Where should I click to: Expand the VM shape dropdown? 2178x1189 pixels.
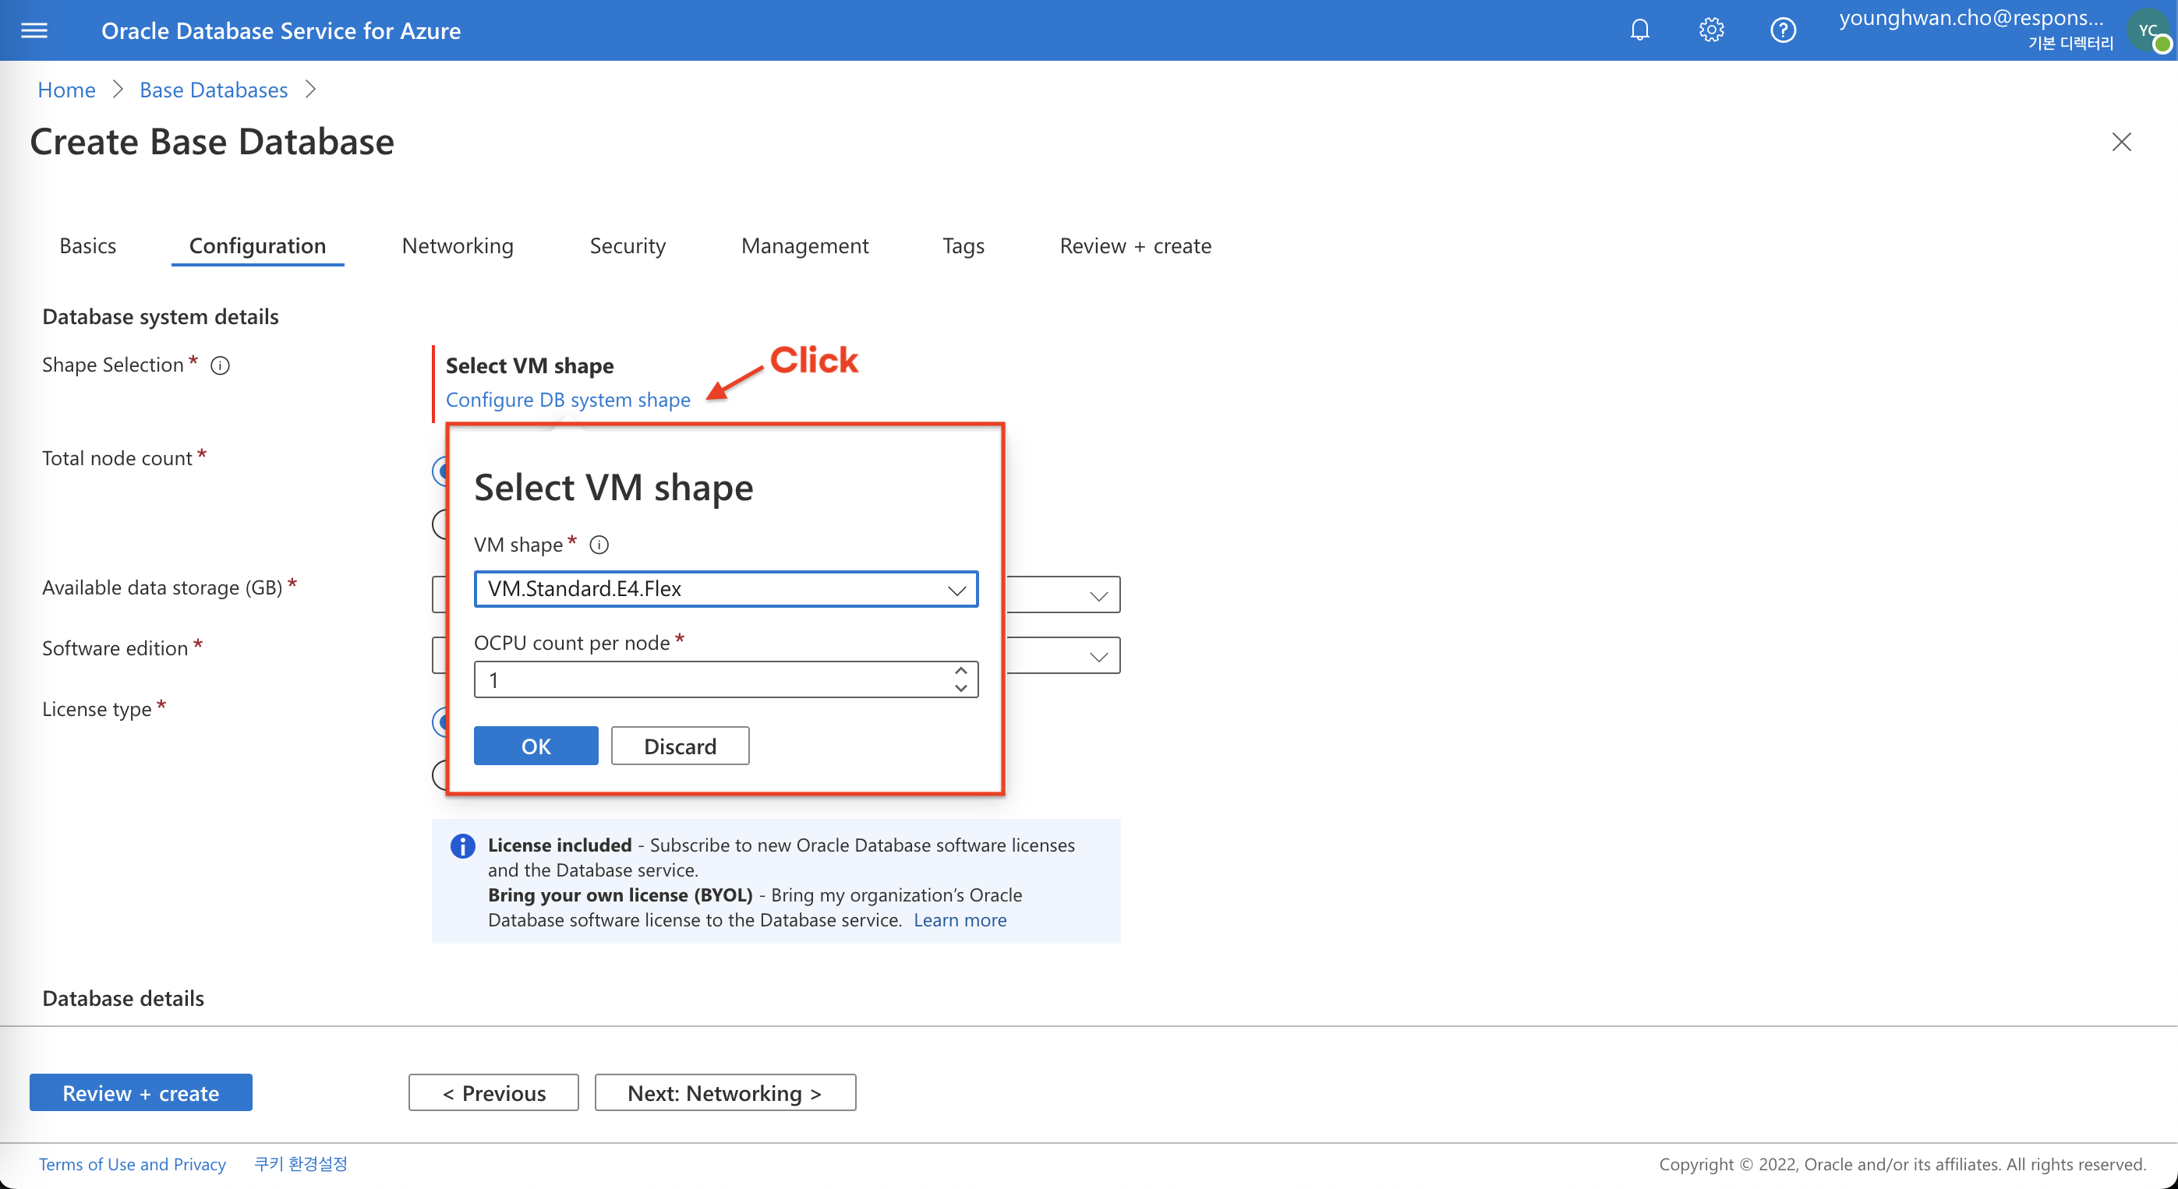pos(726,589)
